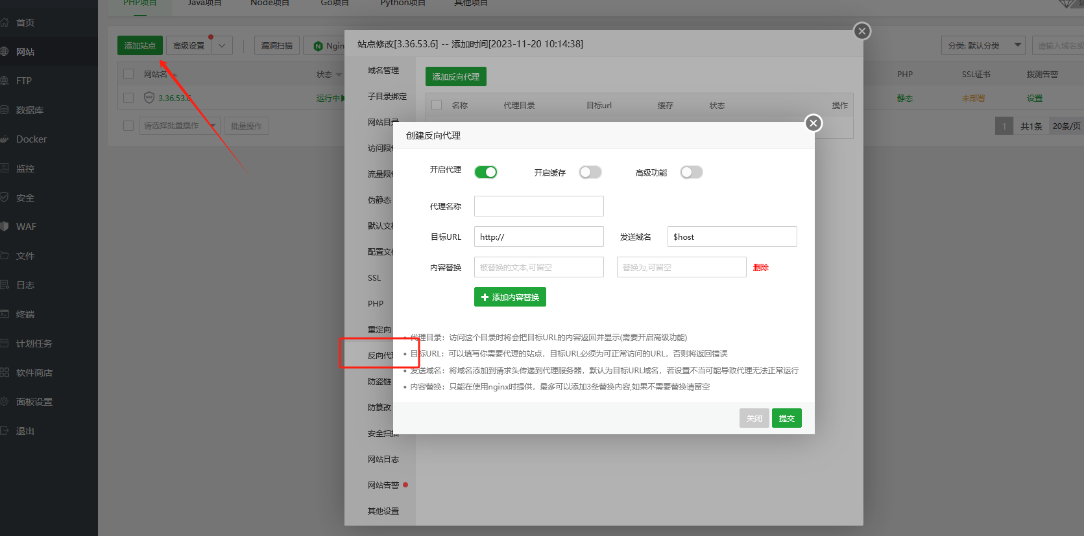Open the arrow dropdown next to 高级设置
This screenshot has height=536, width=1084.
[x=222, y=46]
